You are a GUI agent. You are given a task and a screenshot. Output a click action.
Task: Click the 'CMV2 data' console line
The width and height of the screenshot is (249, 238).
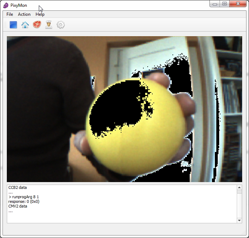point(18,206)
